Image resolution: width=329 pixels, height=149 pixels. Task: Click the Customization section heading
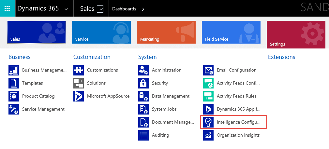click(x=92, y=57)
